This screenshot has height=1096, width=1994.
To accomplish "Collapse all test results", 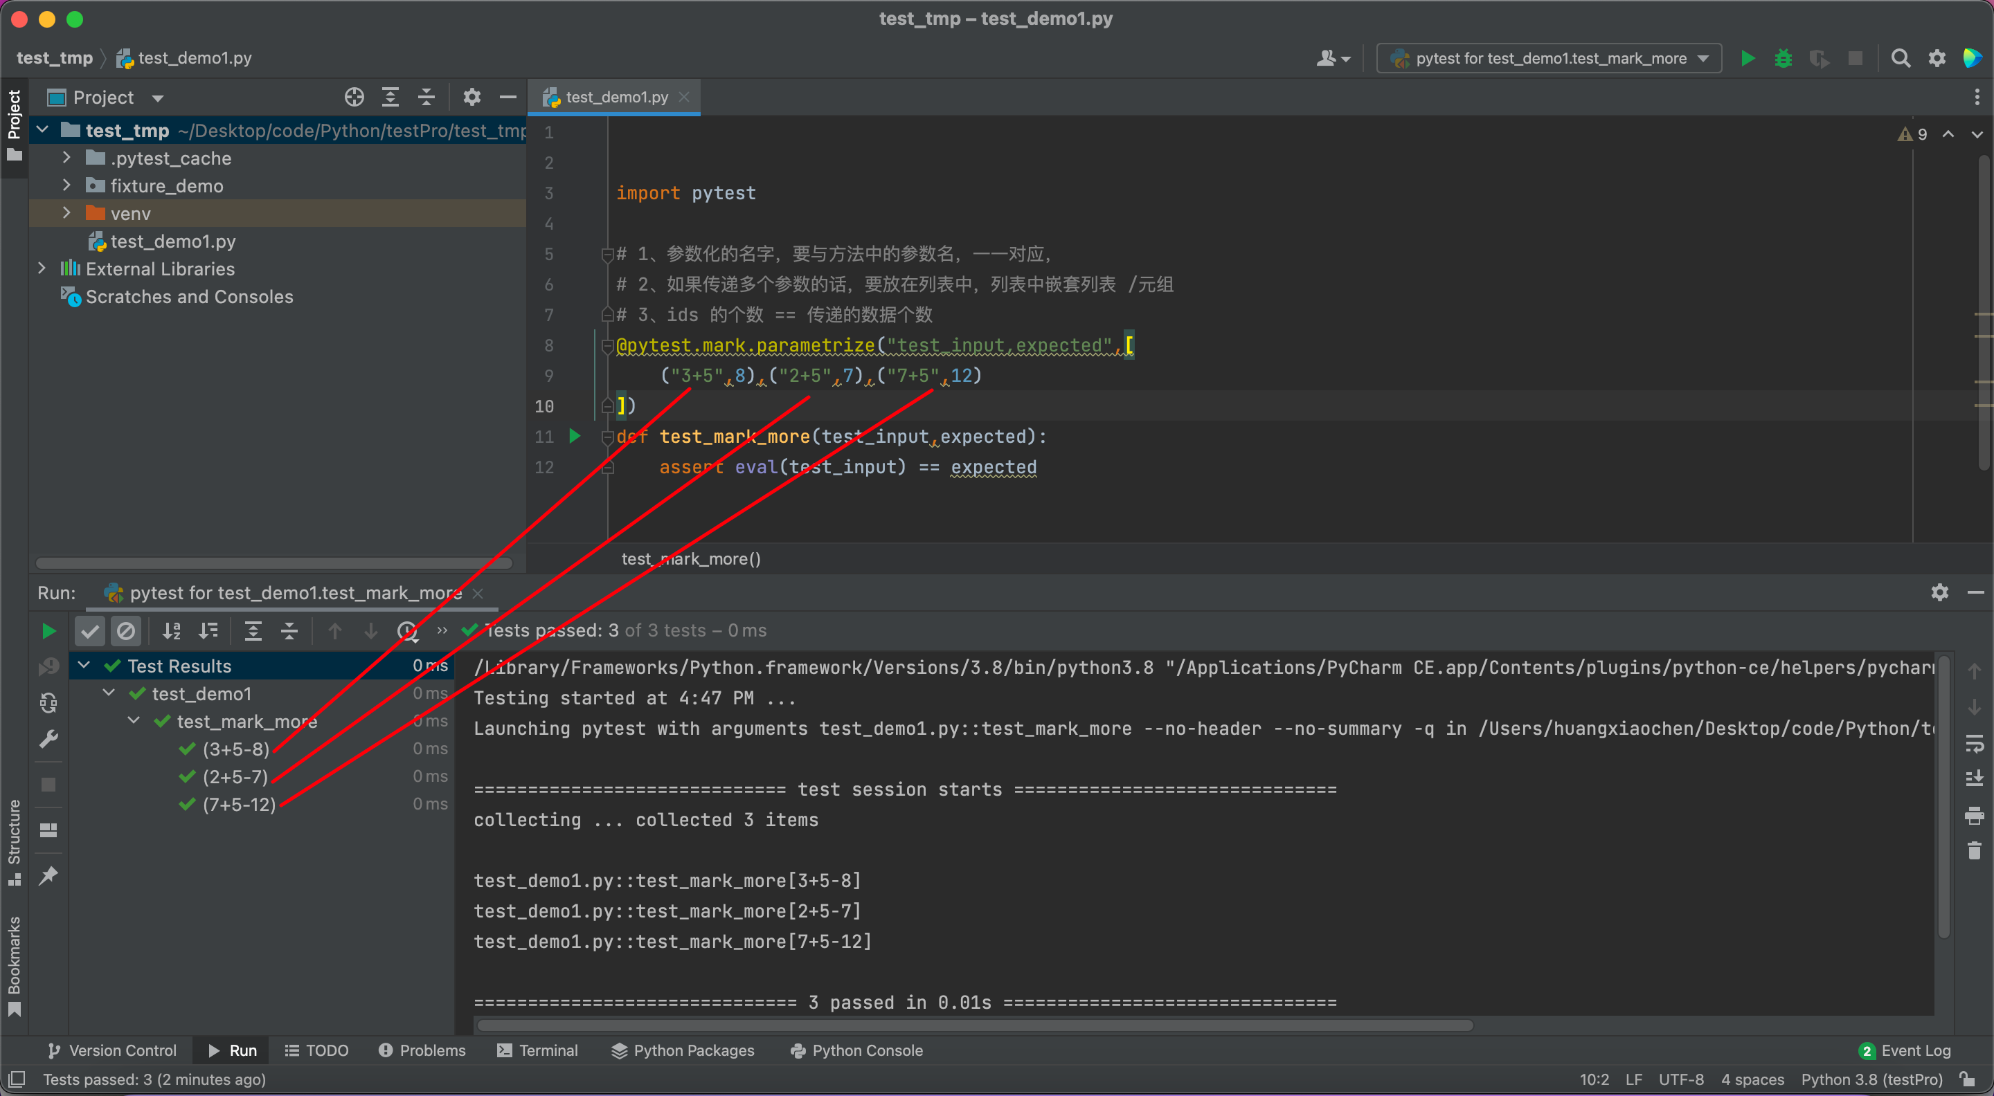I will point(289,631).
